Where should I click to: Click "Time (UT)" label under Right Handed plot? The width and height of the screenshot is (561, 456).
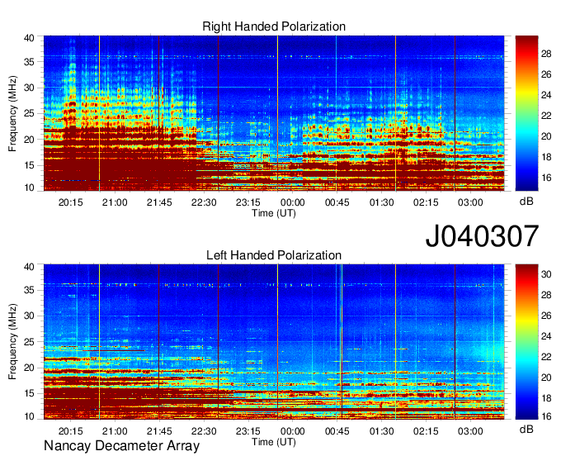(274, 213)
